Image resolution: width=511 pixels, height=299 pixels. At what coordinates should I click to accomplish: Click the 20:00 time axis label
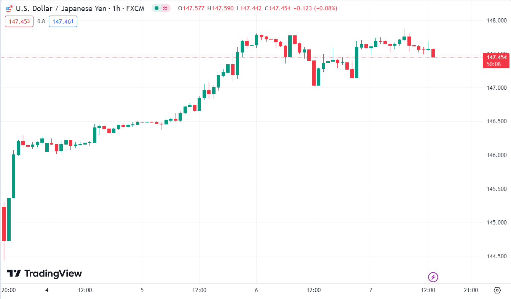[9, 290]
